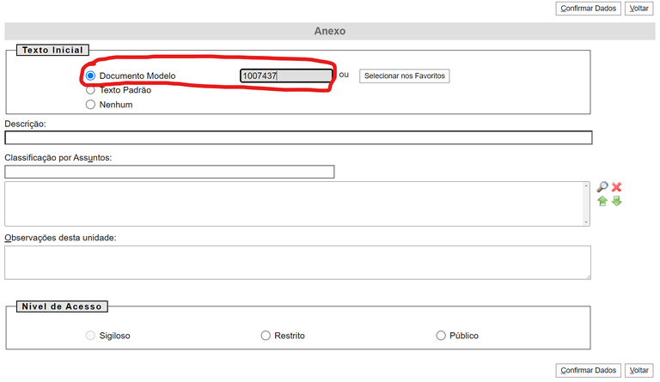Choose the Texto Padrão radio option
This screenshot has width=660, height=382.
point(91,89)
